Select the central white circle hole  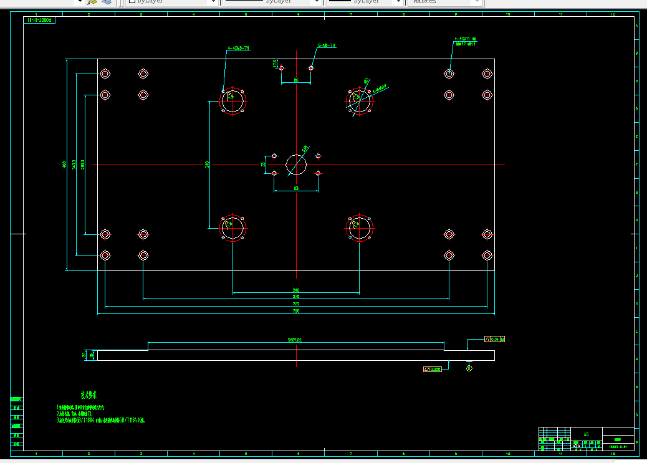[296, 165]
